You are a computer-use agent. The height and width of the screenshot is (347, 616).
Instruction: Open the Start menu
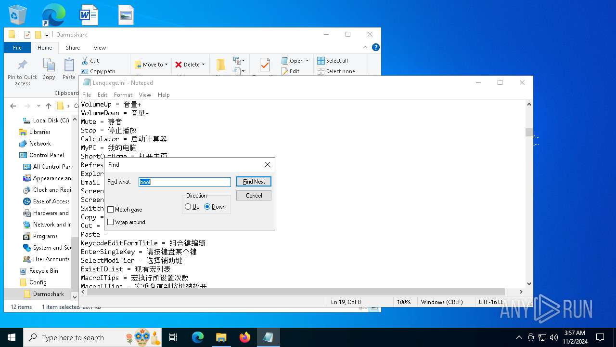coord(12,337)
